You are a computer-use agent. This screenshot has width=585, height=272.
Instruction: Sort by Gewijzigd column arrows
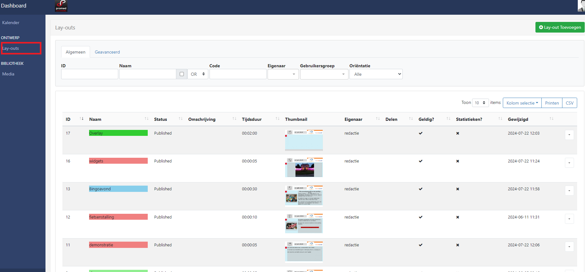551,119
